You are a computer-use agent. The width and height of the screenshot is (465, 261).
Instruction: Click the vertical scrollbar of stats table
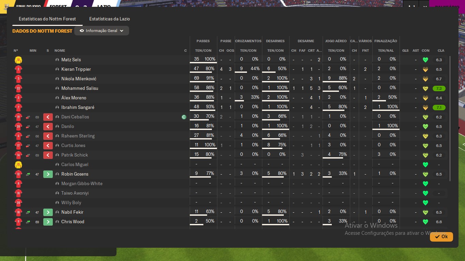[x=450, y=118]
